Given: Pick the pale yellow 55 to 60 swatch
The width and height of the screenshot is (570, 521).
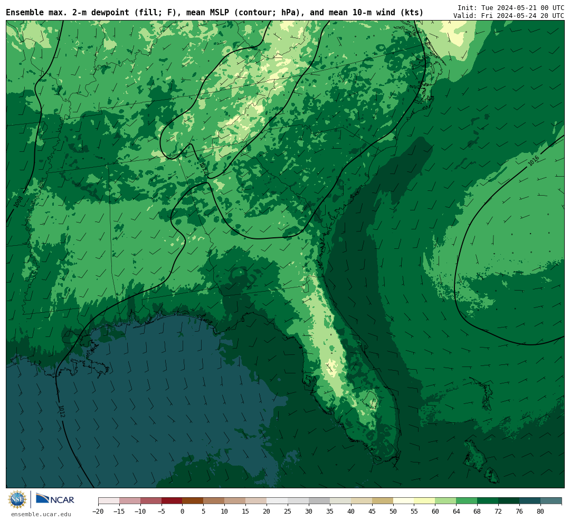Looking at the screenshot, I should [x=424, y=501].
